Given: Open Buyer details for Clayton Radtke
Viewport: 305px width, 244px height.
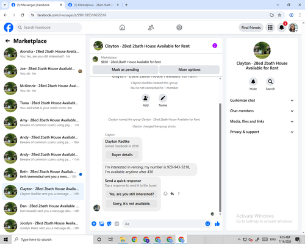Looking at the screenshot, I should pyautogui.click(x=122, y=155).
